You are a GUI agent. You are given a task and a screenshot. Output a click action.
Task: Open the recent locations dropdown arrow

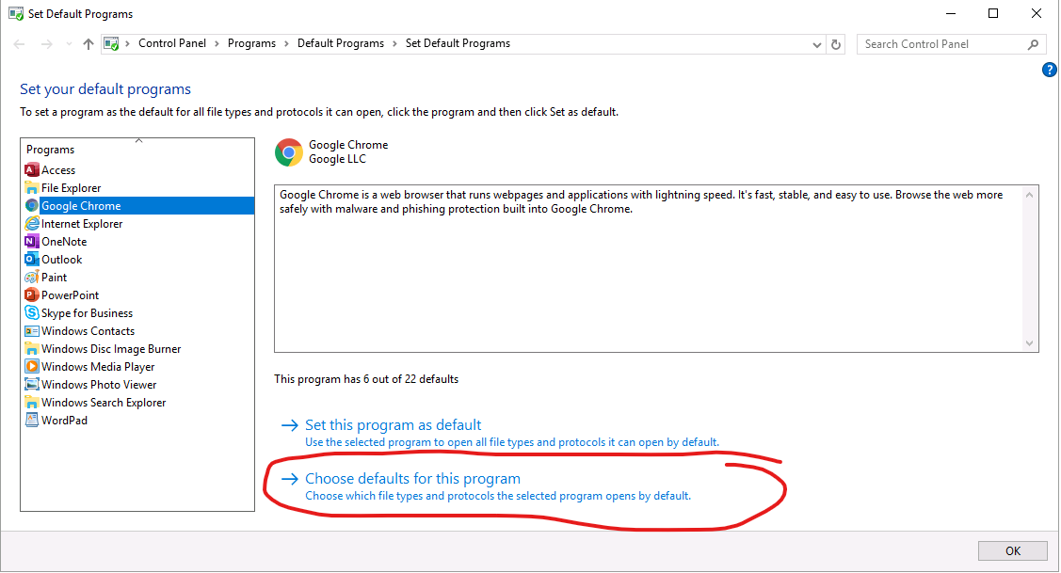[x=69, y=44]
